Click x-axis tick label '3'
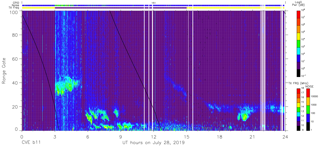 click(55, 137)
